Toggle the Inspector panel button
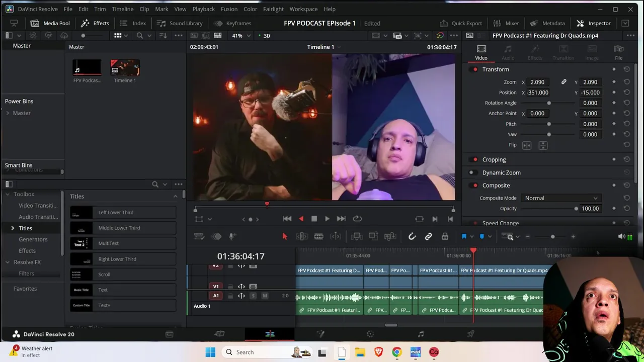 pyautogui.click(x=593, y=23)
